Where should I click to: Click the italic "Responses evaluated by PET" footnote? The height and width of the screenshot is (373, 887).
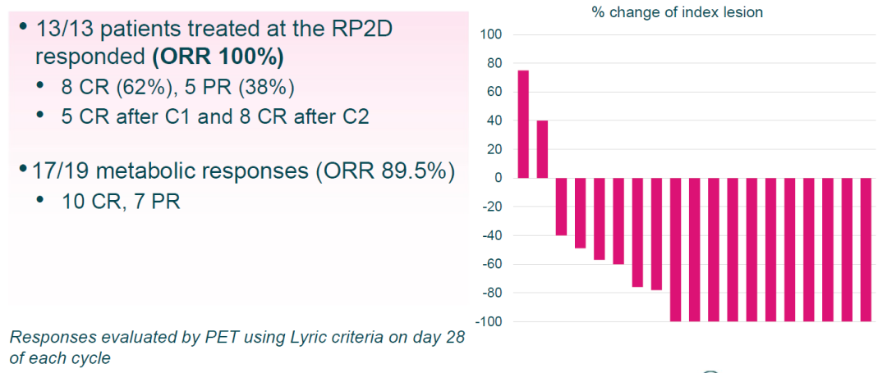236,338
